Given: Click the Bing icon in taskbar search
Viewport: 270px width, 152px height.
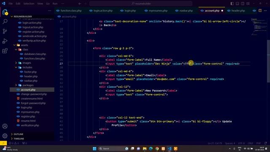Looking at the screenshot, I should pos(127,149).
